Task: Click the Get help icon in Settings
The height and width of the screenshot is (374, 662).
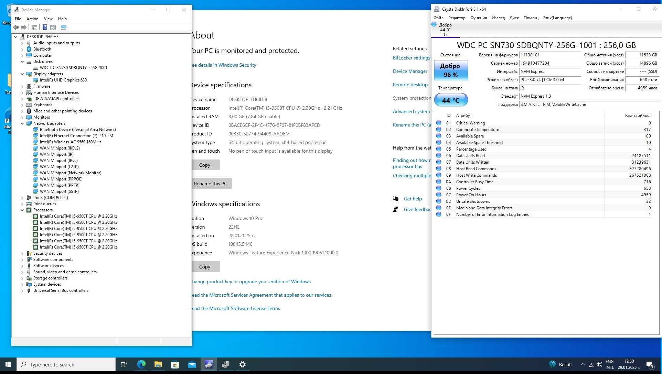Action: coord(396,199)
